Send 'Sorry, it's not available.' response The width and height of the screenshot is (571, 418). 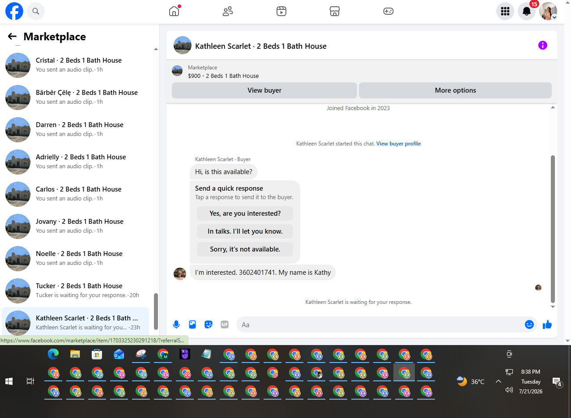coord(245,249)
